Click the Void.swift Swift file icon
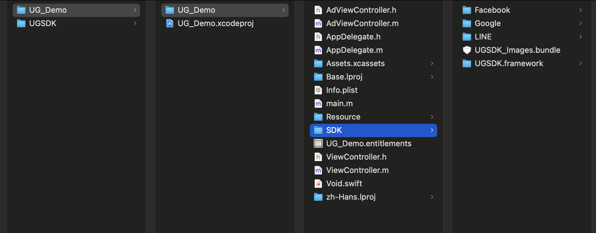Viewport: 596px width, 233px height. [x=318, y=184]
